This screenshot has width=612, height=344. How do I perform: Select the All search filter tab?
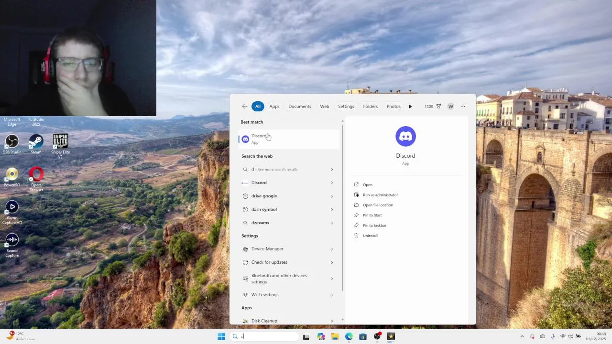tap(258, 106)
